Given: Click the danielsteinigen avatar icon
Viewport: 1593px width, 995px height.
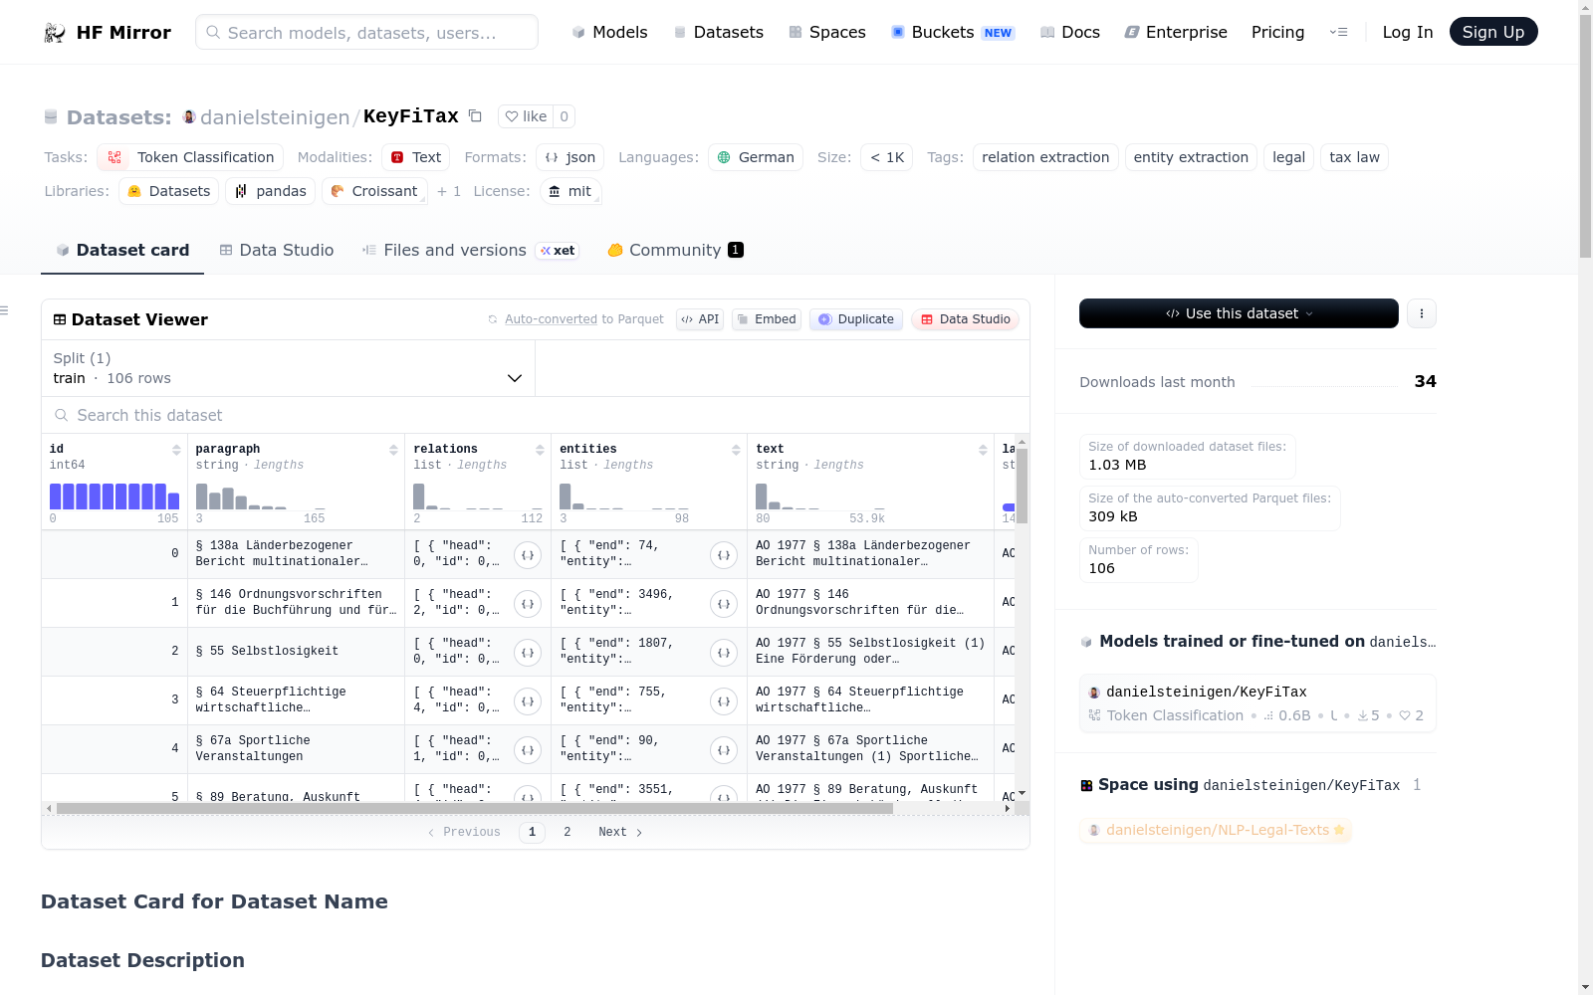Looking at the screenshot, I should point(189,116).
